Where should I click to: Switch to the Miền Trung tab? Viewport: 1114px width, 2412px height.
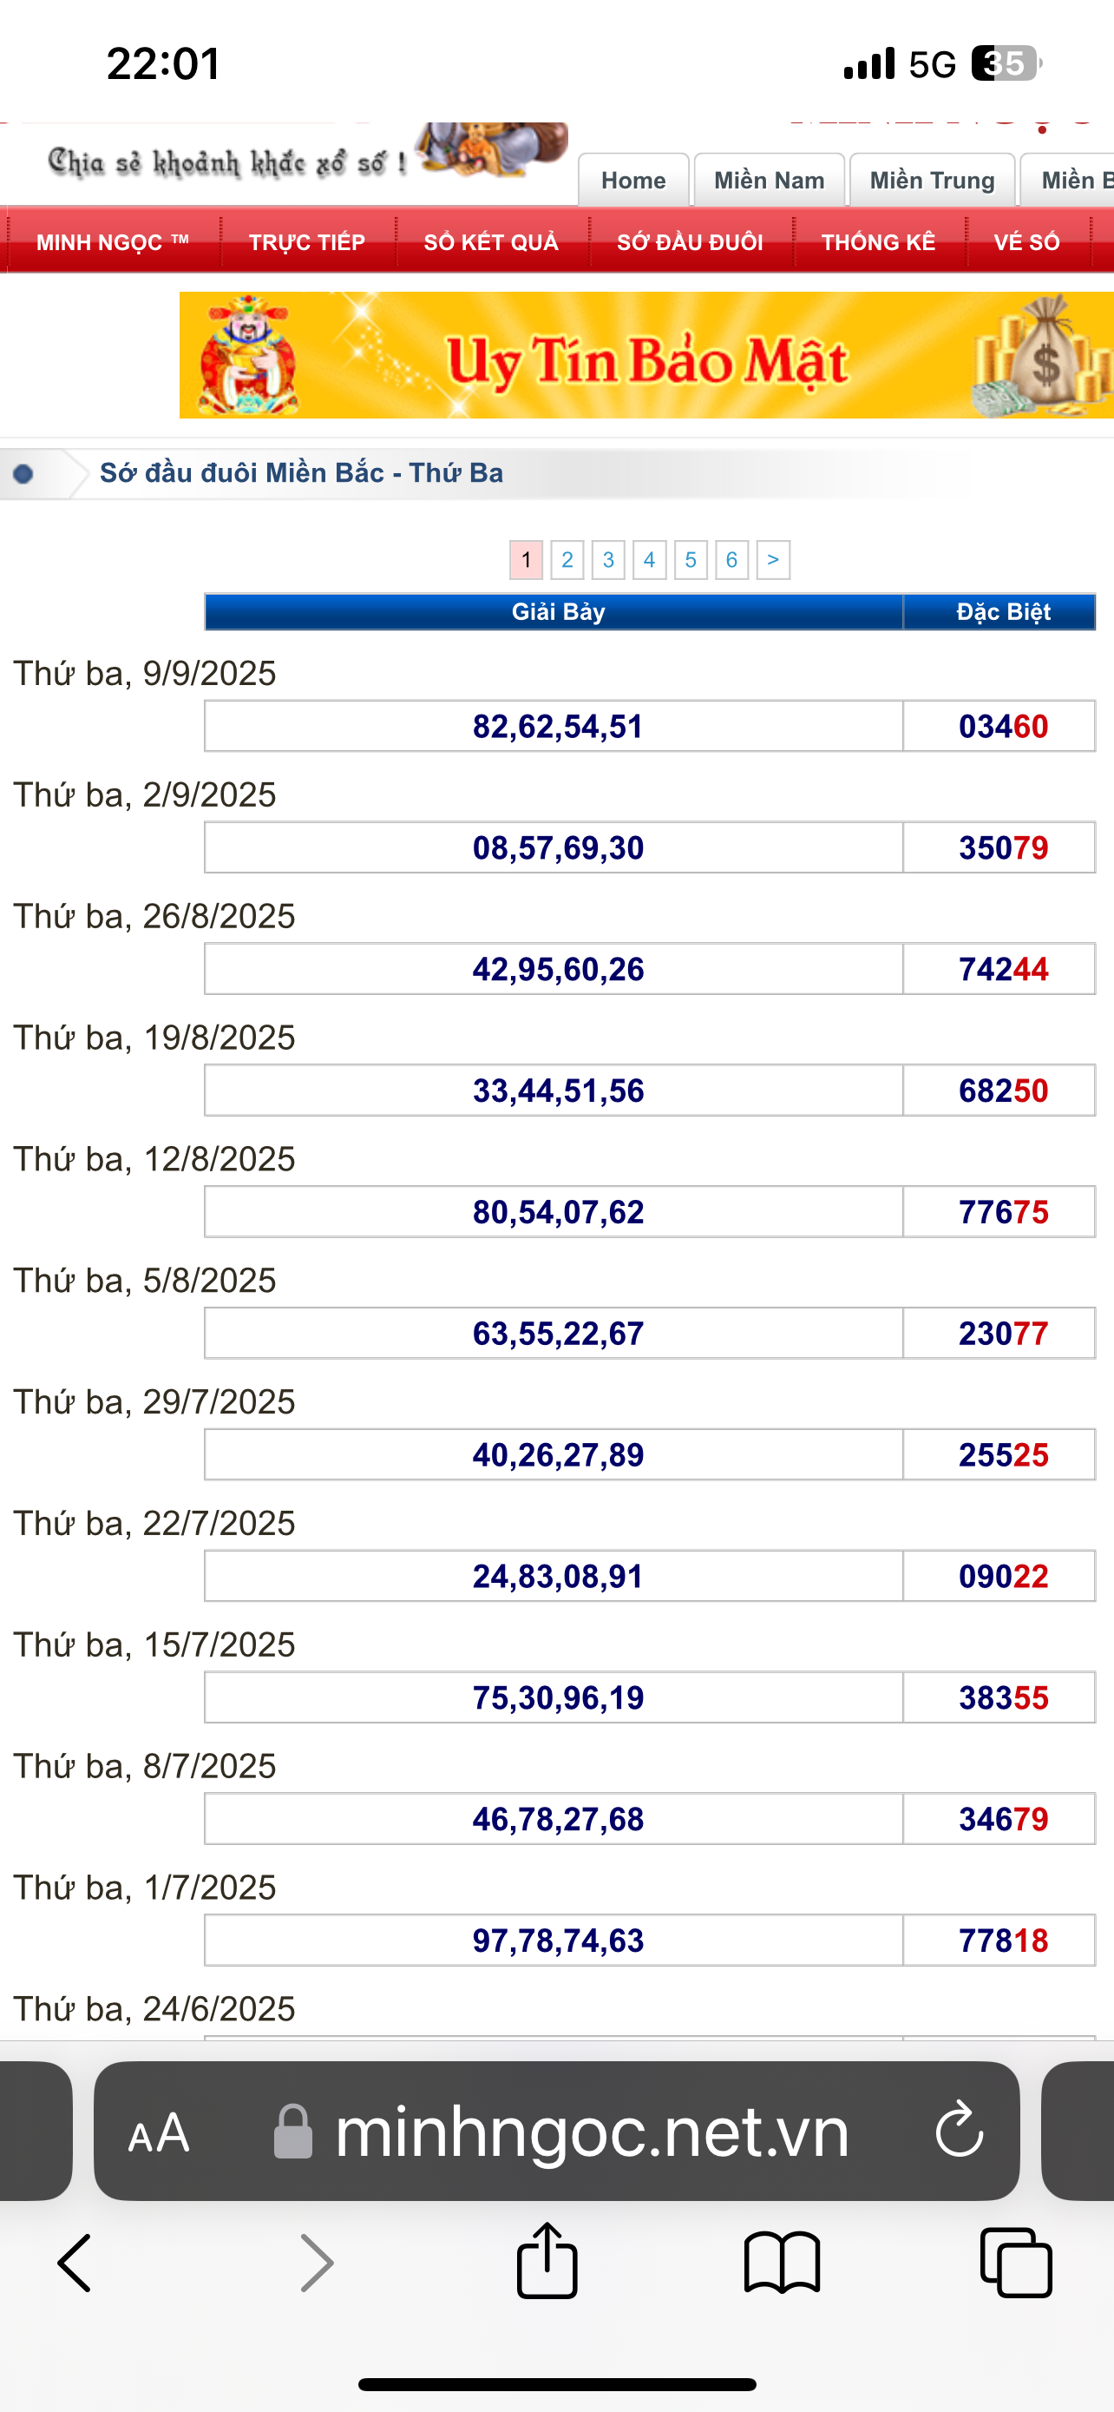[x=932, y=180]
